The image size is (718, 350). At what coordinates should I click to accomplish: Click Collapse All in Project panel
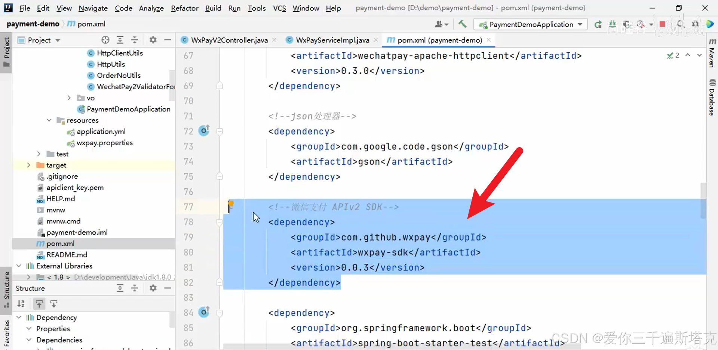[x=135, y=40]
